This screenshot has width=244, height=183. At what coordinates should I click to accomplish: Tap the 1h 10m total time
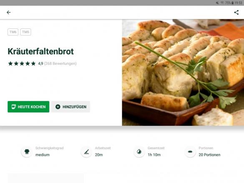tap(154, 155)
